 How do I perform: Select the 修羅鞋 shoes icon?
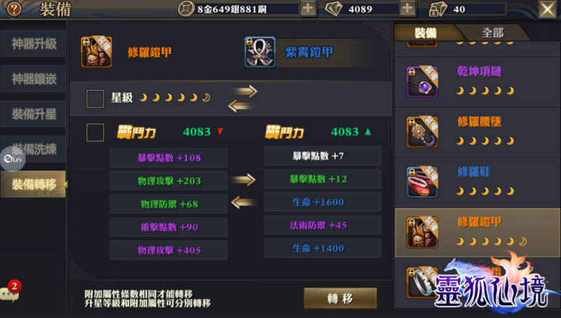[422, 182]
